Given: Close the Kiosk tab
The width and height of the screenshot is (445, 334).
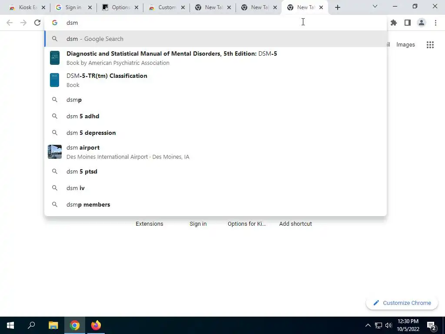Looking at the screenshot, I should pos(43,7).
